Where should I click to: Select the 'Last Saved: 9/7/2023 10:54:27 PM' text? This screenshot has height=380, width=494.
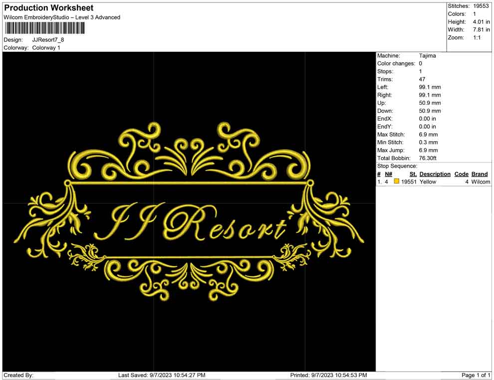tap(162, 375)
